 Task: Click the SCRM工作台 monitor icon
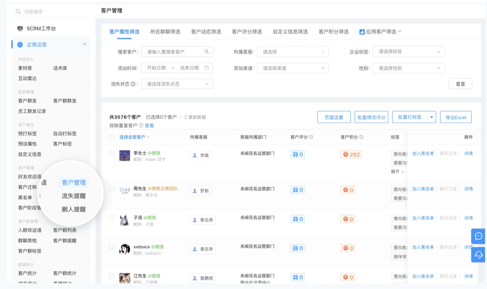coord(20,29)
